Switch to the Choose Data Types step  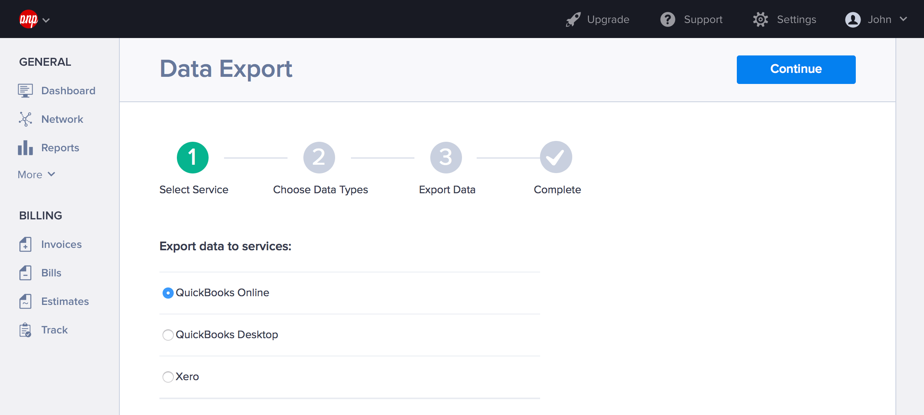(x=319, y=157)
